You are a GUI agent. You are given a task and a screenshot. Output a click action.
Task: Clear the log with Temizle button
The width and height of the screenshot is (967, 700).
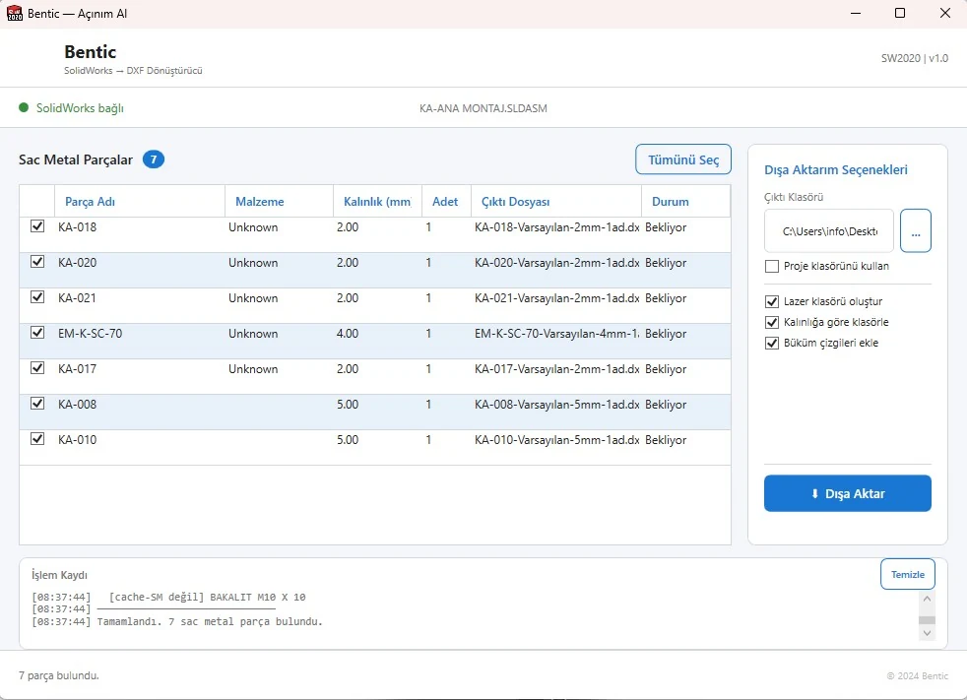[907, 574]
